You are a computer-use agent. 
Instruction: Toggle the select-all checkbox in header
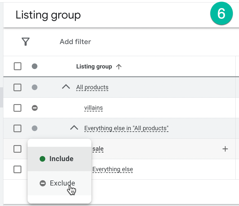[x=17, y=67]
